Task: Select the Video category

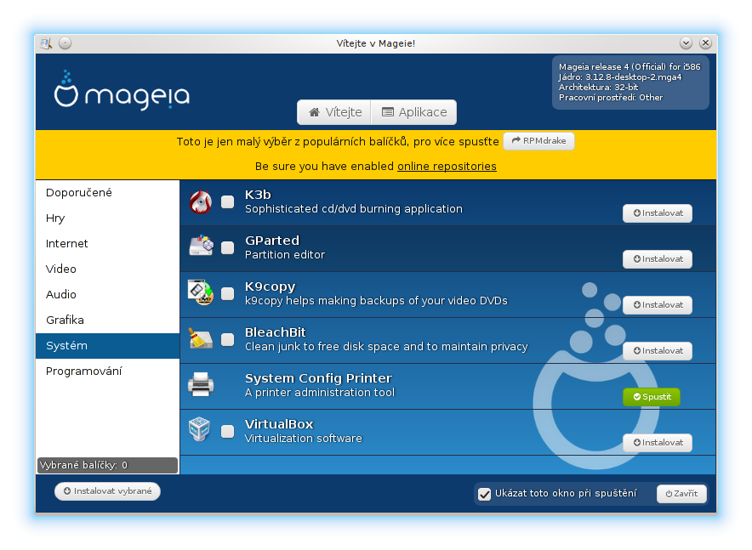Action: point(107,269)
